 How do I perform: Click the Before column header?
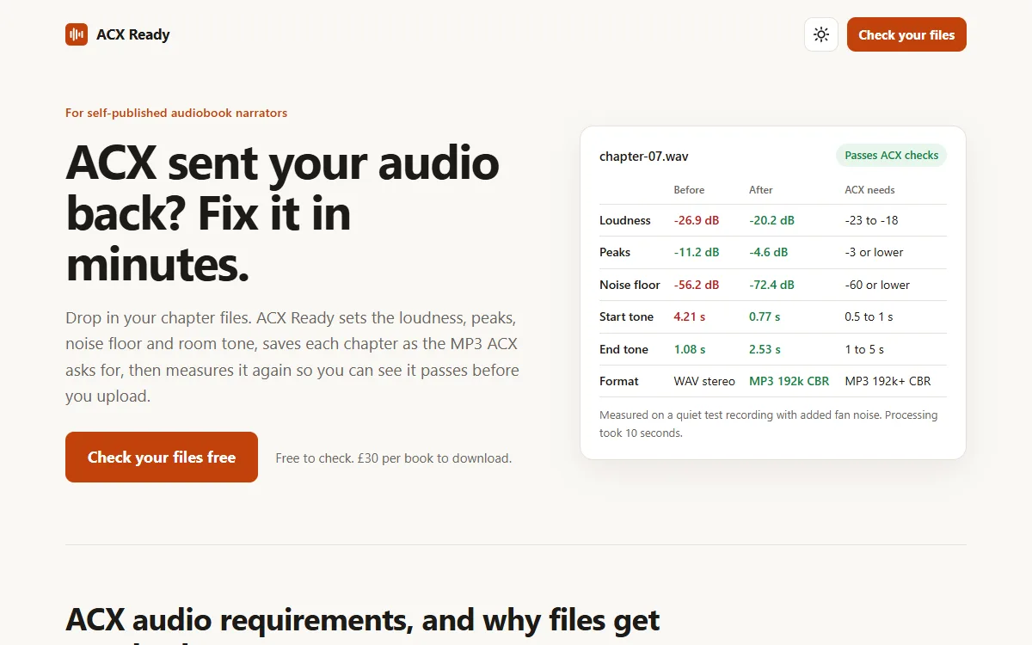point(689,190)
